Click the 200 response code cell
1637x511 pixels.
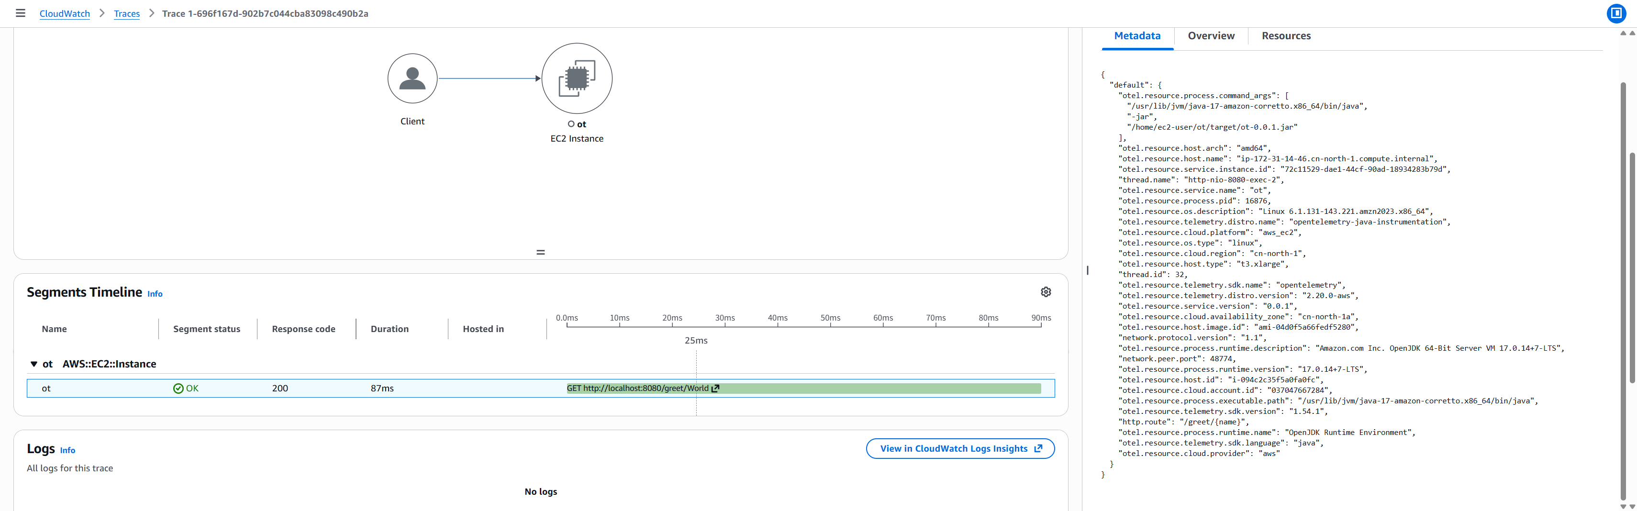279,389
